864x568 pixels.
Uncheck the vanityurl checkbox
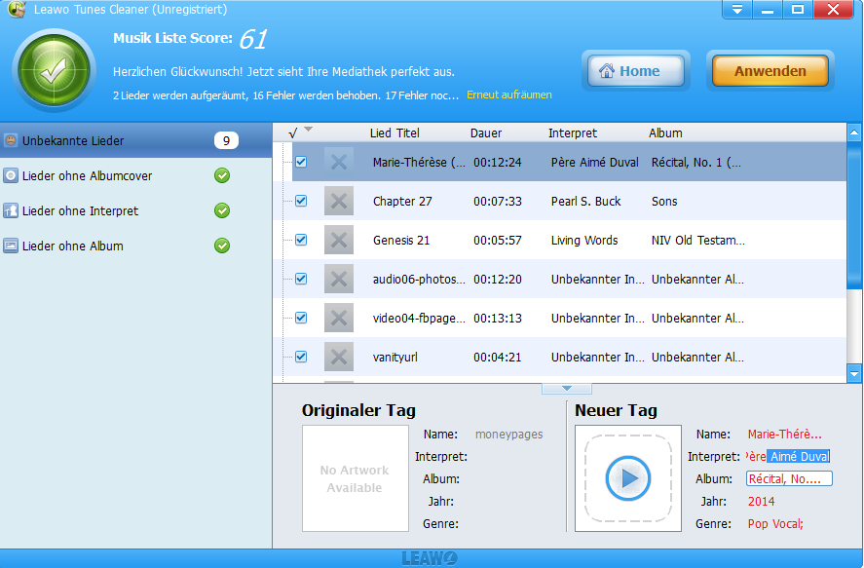(x=301, y=357)
